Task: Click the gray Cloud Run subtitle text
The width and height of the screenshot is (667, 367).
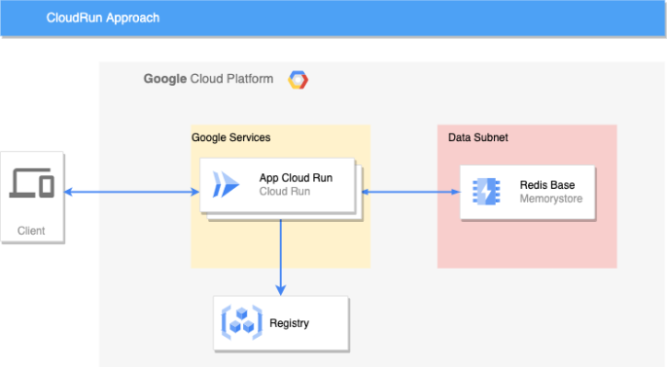Action: [285, 191]
